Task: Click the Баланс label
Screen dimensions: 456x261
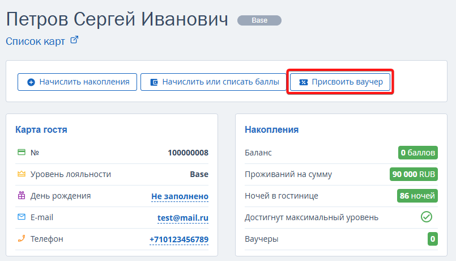Action: (x=258, y=153)
